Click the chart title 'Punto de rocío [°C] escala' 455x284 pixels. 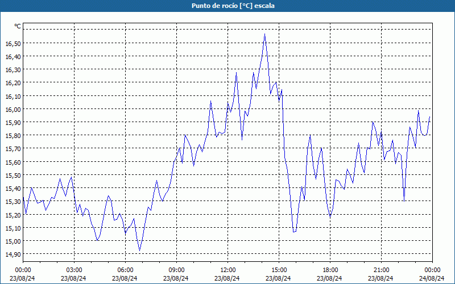coord(233,6)
